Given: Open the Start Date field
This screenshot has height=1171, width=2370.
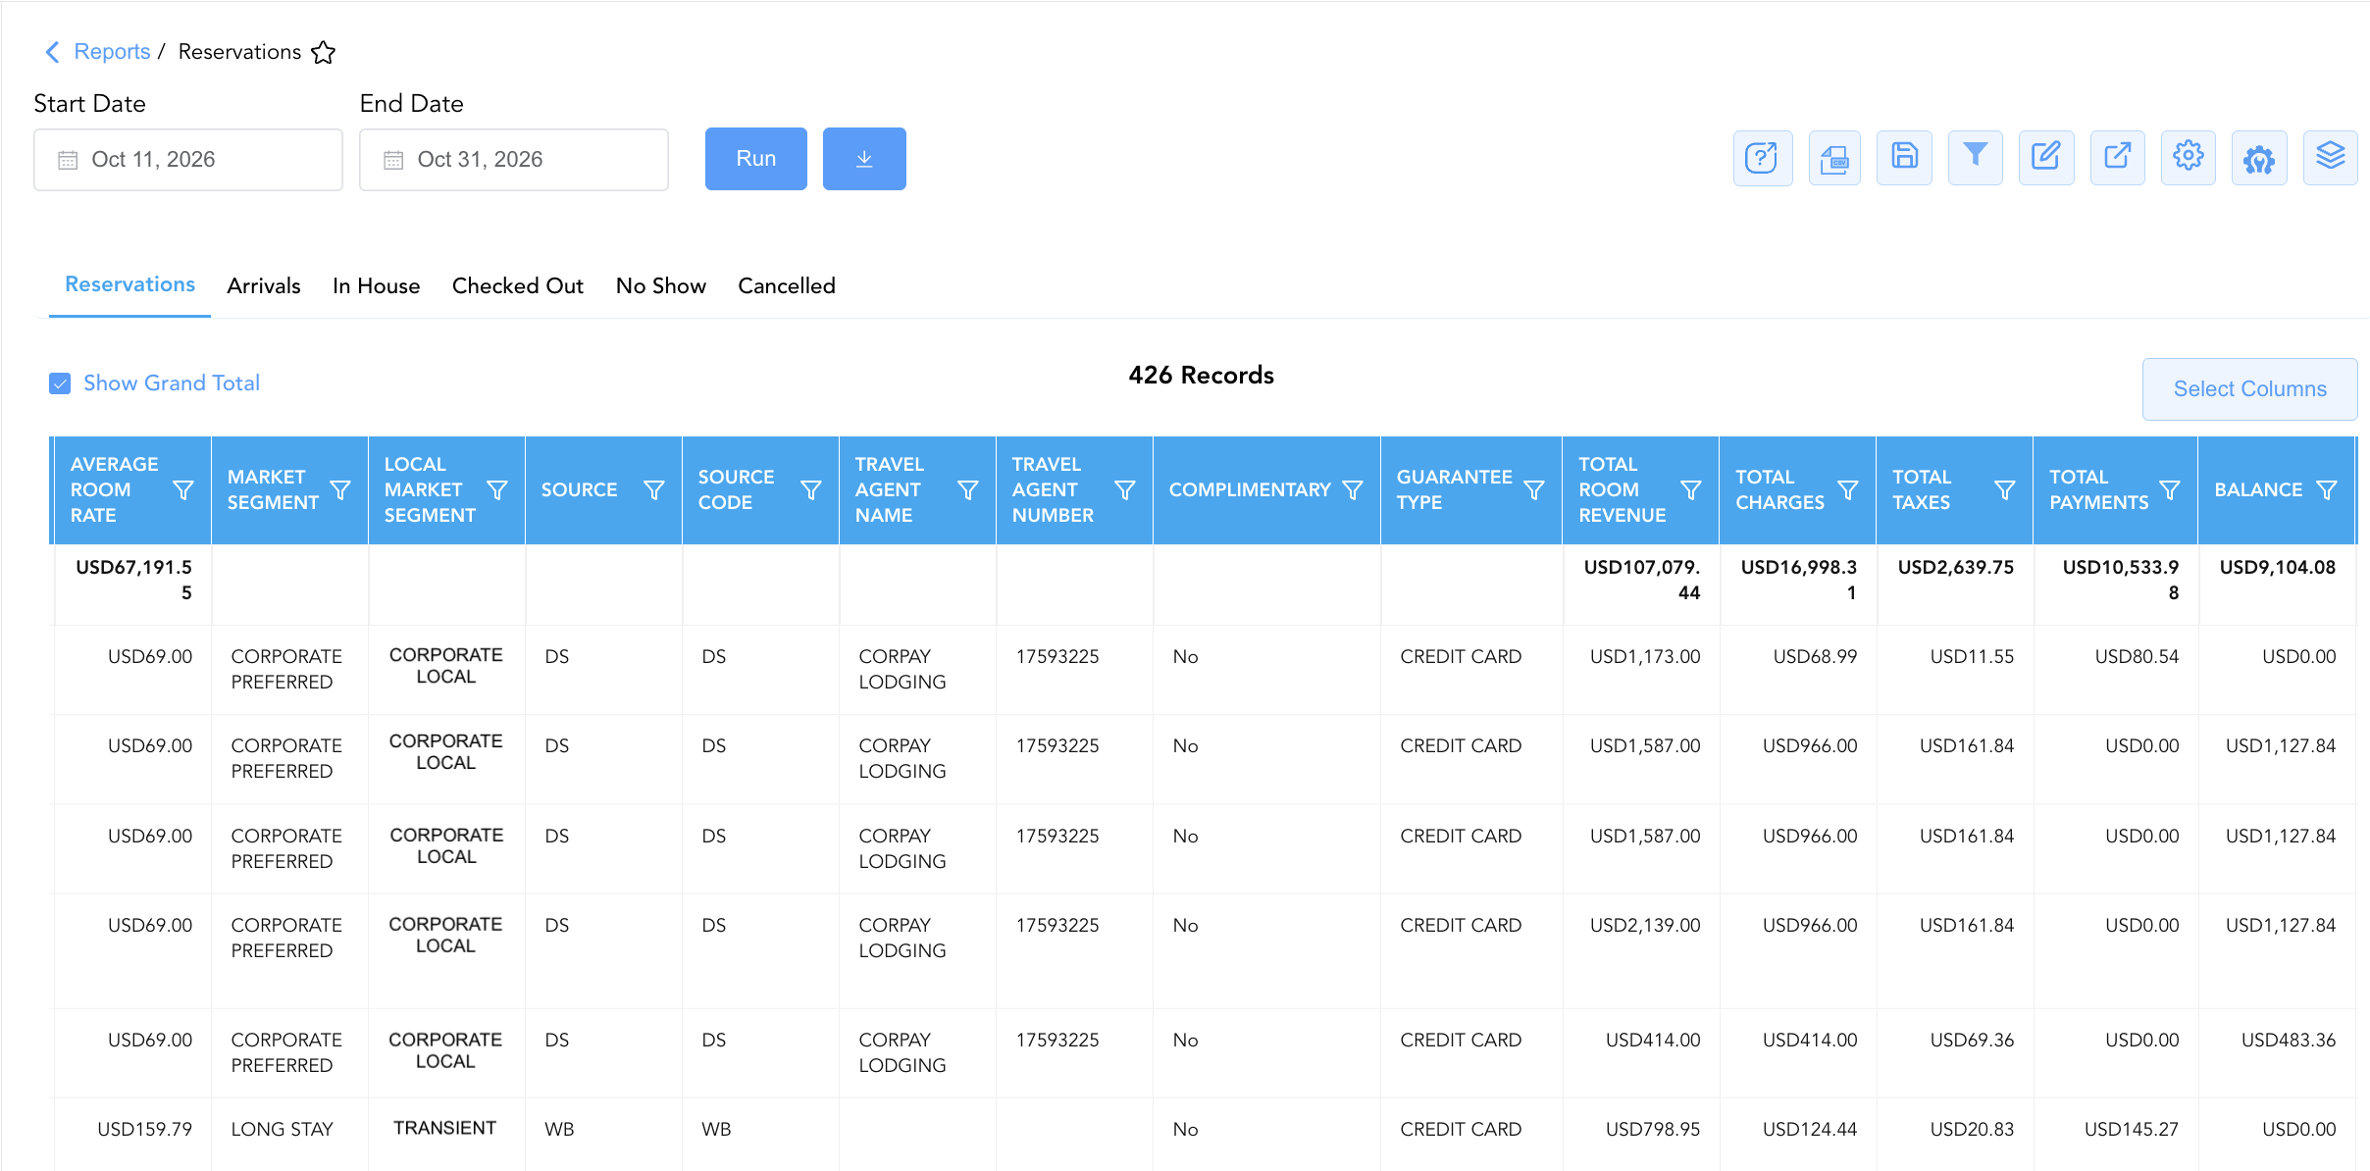Looking at the screenshot, I should tap(188, 160).
